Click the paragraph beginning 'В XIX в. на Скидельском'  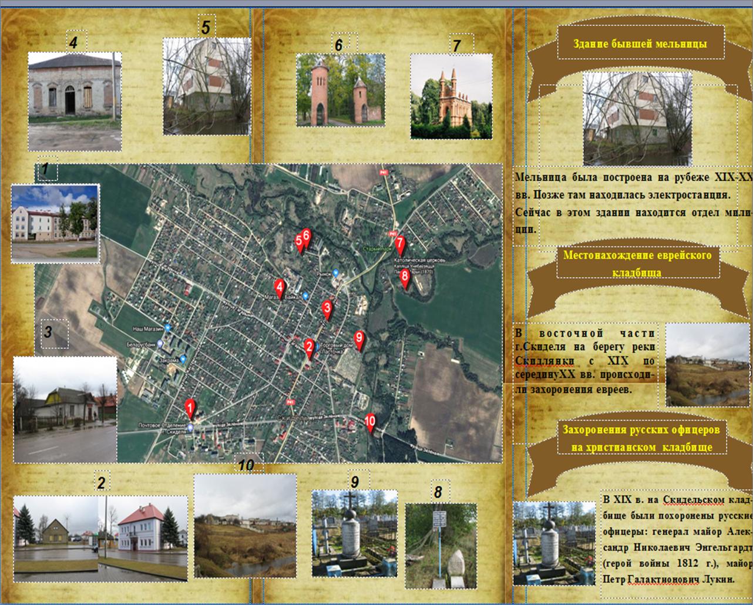pos(677,539)
